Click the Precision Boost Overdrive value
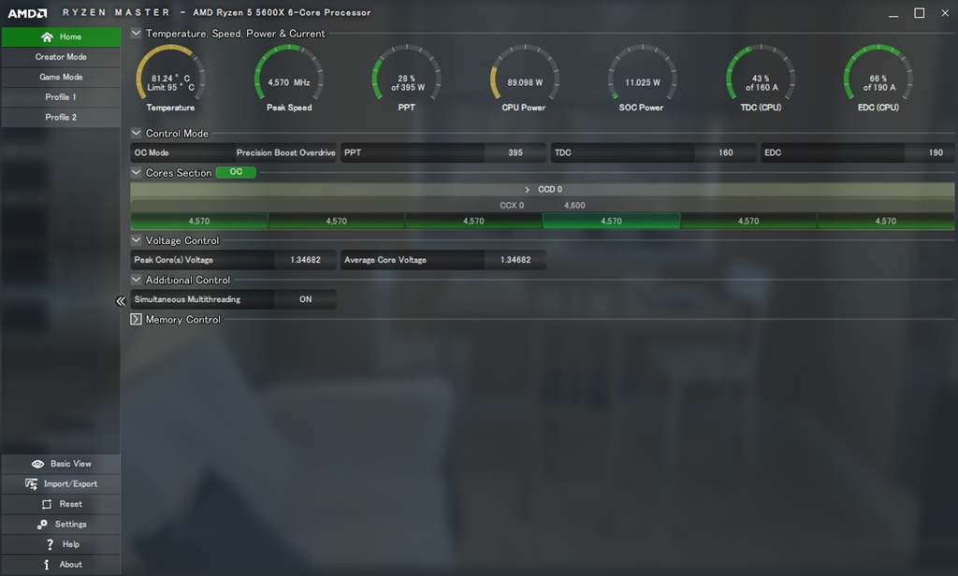 click(x=286, y=152)
